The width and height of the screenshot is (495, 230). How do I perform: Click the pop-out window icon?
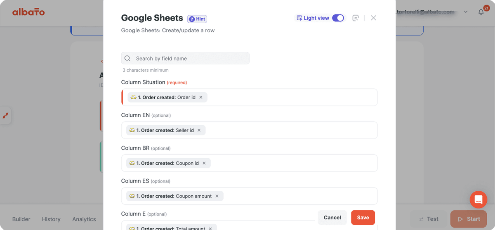click(356, 18)
